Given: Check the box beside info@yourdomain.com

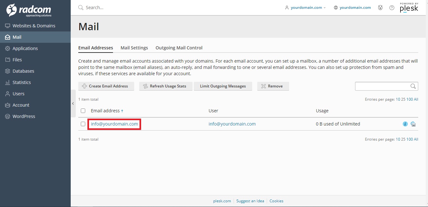Looking at the screenshot, I should coord(83,124).
